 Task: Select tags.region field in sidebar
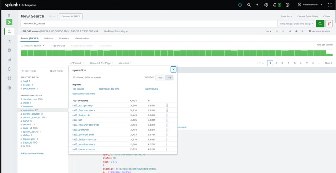[x=29, y=139]
